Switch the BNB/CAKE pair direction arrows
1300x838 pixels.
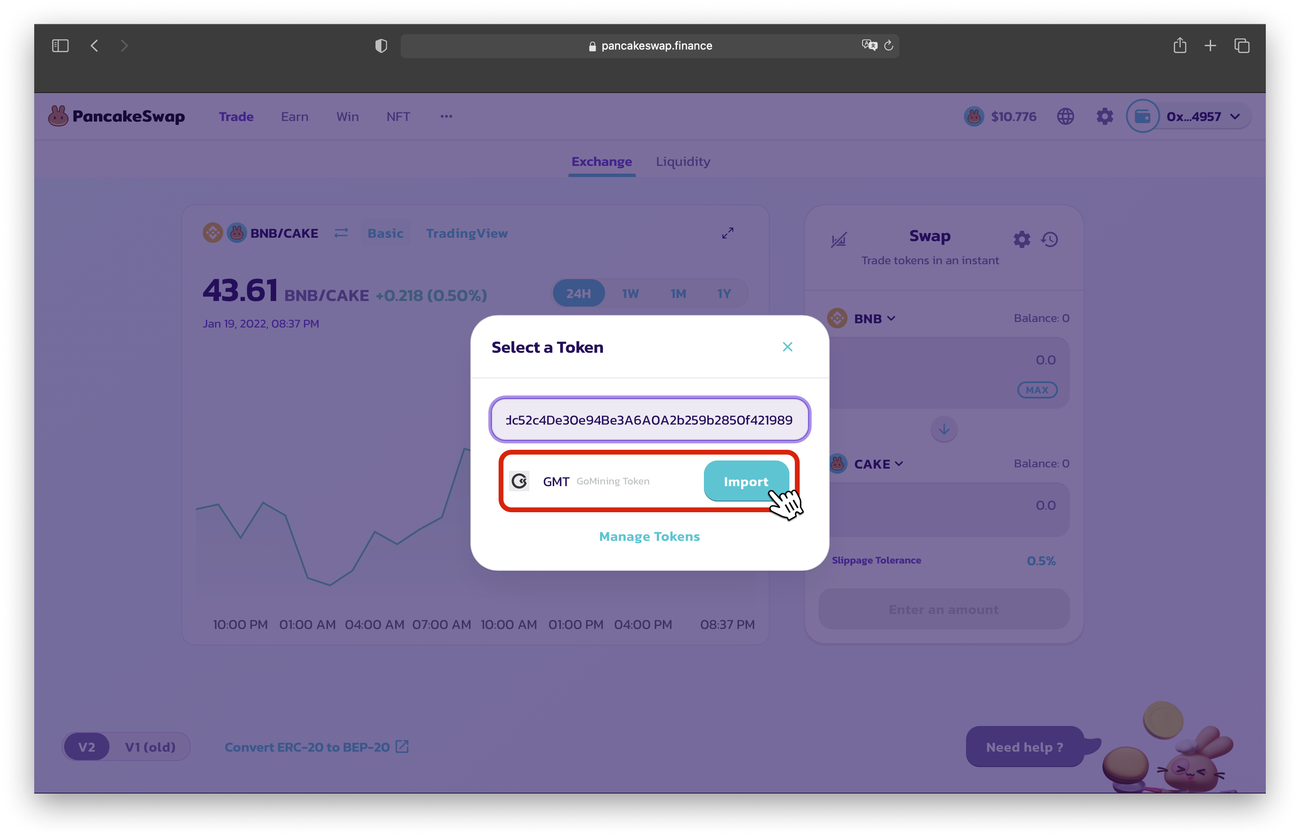(x=341, y=233)
